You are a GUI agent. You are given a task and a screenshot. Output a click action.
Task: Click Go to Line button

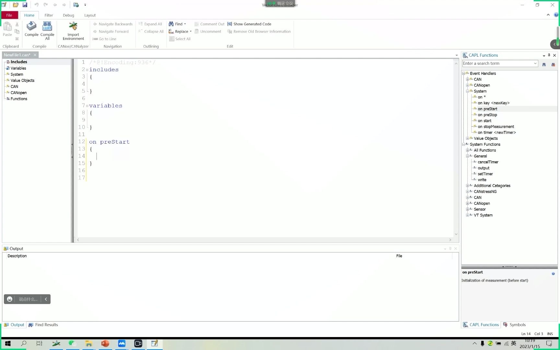[104, 39]
